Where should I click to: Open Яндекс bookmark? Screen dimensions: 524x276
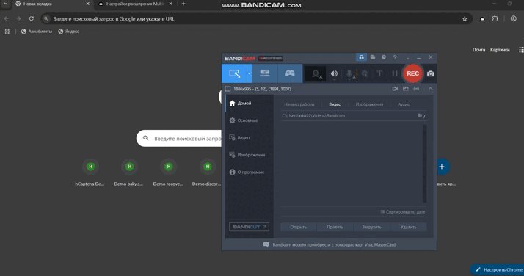68,32
